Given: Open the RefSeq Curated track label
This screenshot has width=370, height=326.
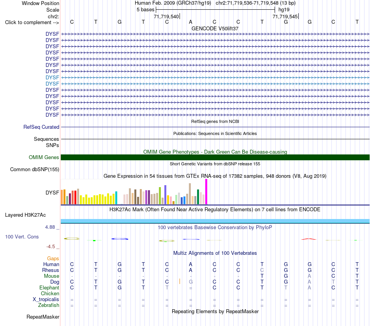Looking at the screenshot, I should [x=41, y=127].
